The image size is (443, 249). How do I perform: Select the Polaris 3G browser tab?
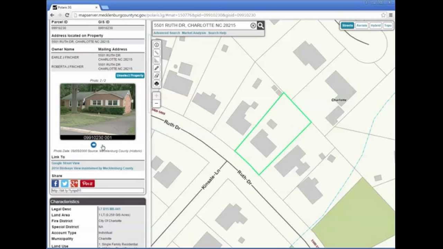(x=75, y=7)
